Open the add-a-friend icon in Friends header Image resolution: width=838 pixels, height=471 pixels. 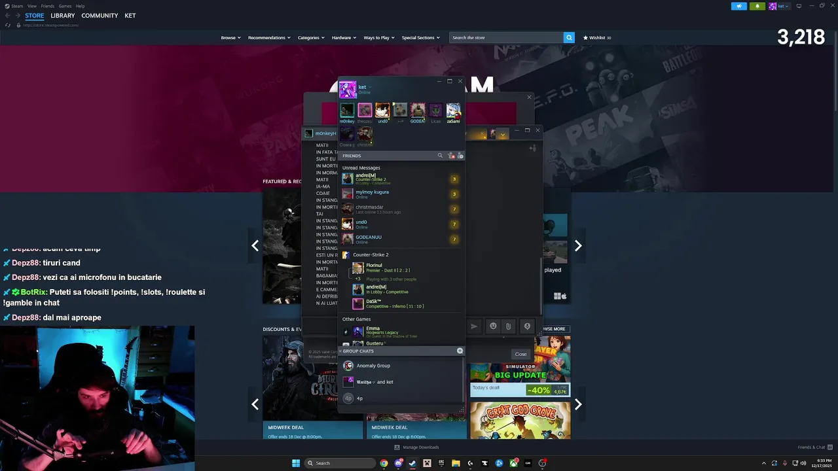coord(451,156)
